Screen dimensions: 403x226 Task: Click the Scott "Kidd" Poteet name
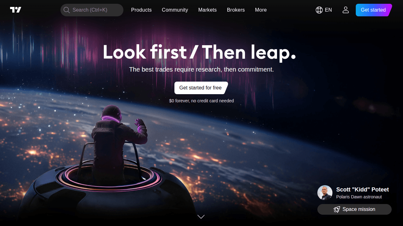(x=362, y=190)
